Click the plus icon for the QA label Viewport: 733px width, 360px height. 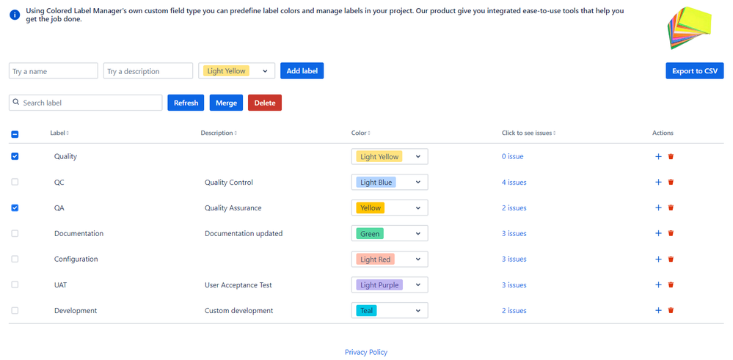[x=658, y=207]
